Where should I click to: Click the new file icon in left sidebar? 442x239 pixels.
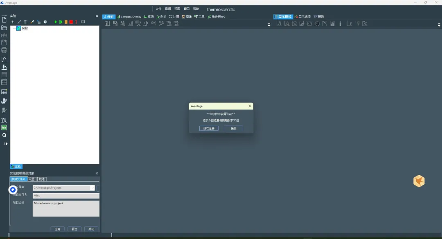(4, 20)
